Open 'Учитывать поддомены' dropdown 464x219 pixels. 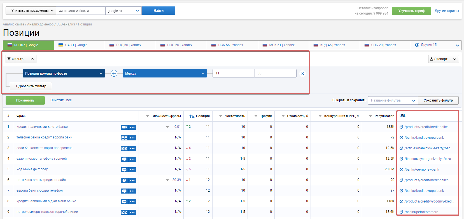pyautogui.click(x=31, y=11)
